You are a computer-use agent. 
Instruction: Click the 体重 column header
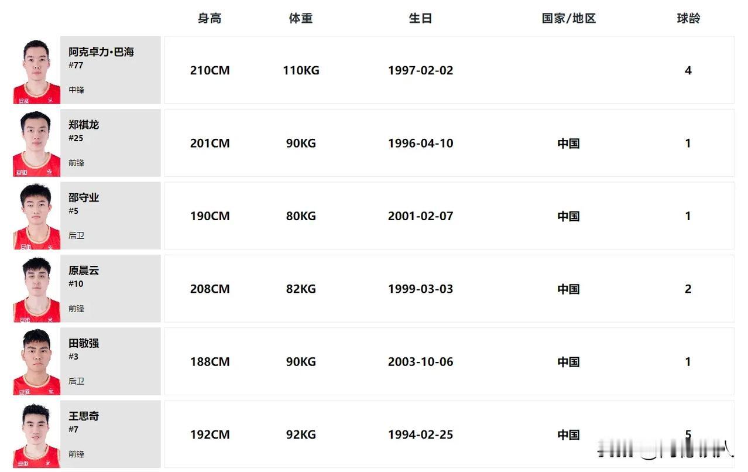click(x=301, y=18)
